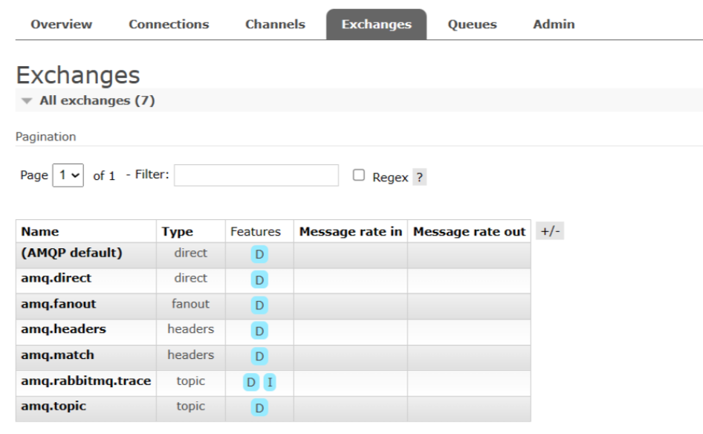Screen dimensions: 703x434
Task: Click the D badge for AMQP default
Action: click(x=259, y=254)
